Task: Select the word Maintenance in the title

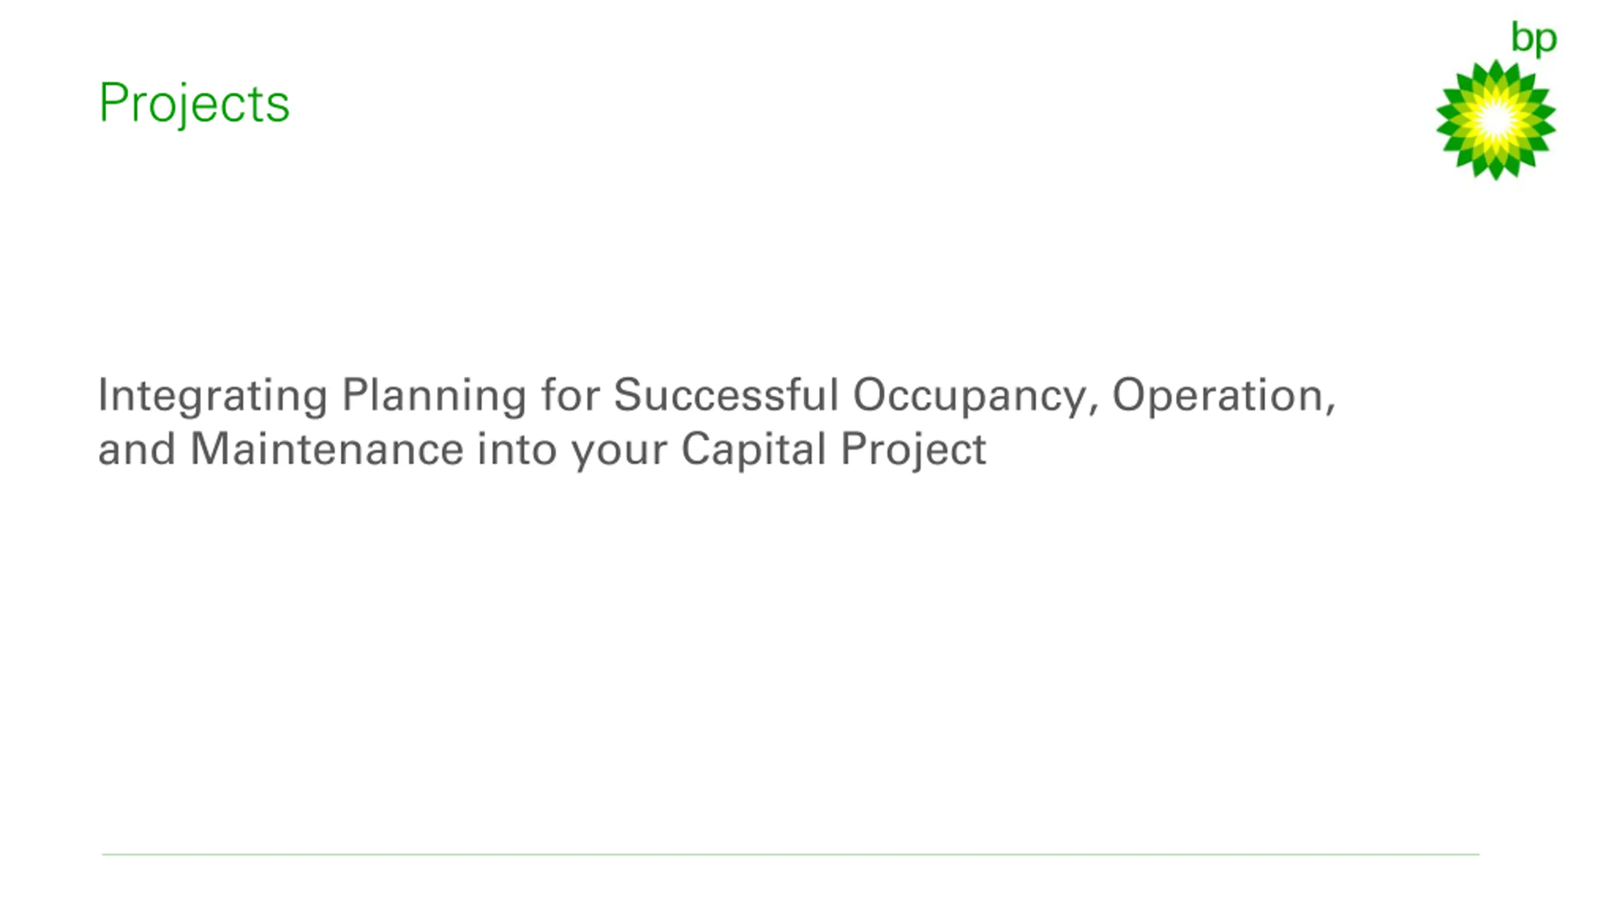Action: tap(327, 449)
